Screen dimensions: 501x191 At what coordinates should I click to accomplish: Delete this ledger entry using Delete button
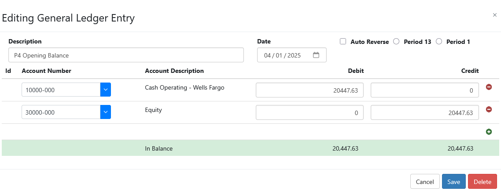483,182
